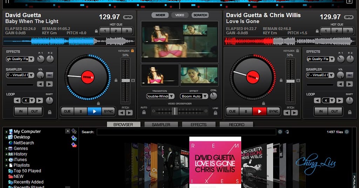Switch to the MIXER panel
This screenshot has width=359, height=188.
[160, 15]
